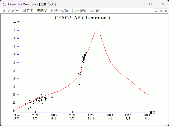Close the inner 光度グラフ1 document window
169x126 pixels.
(x=166, y=11)
